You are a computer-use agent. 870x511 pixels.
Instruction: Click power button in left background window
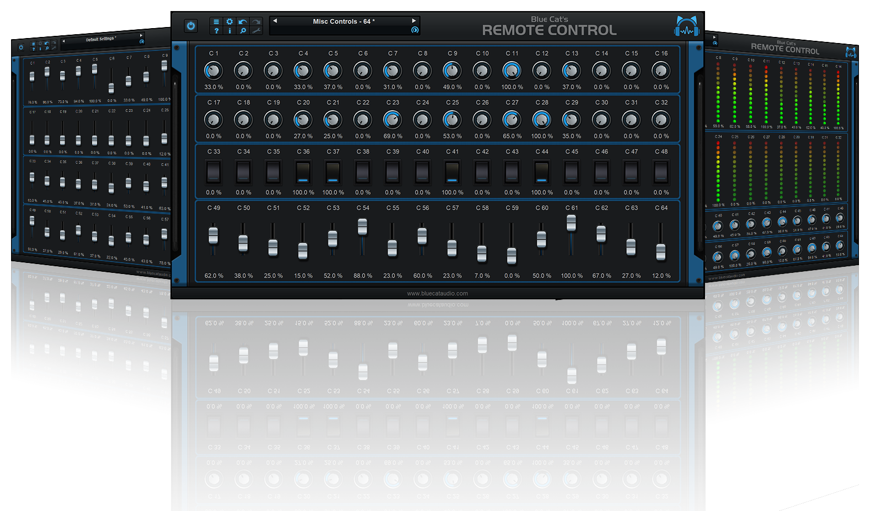click(x=21, y=47)
